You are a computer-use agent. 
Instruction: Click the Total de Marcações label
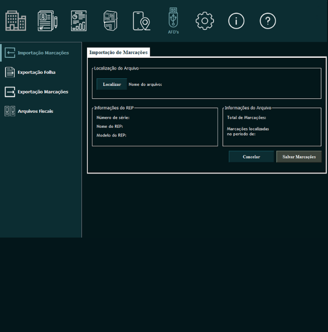(x=246, y=117)
